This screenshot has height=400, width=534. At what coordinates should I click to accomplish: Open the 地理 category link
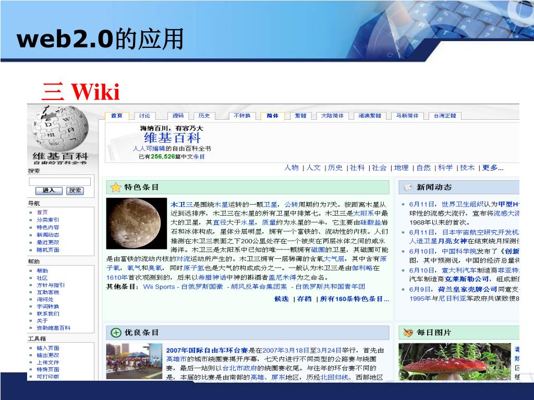[x=401, y=168]
